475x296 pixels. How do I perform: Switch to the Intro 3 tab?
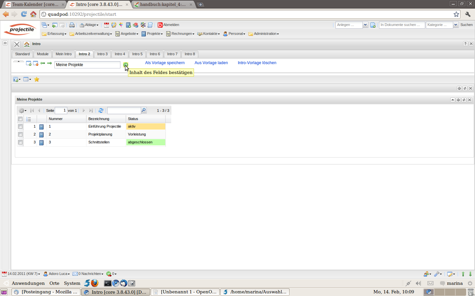pos(102,54)
